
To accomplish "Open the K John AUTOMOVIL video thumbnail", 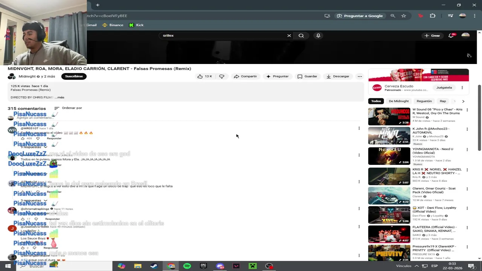I will click(x=389, y=135).
